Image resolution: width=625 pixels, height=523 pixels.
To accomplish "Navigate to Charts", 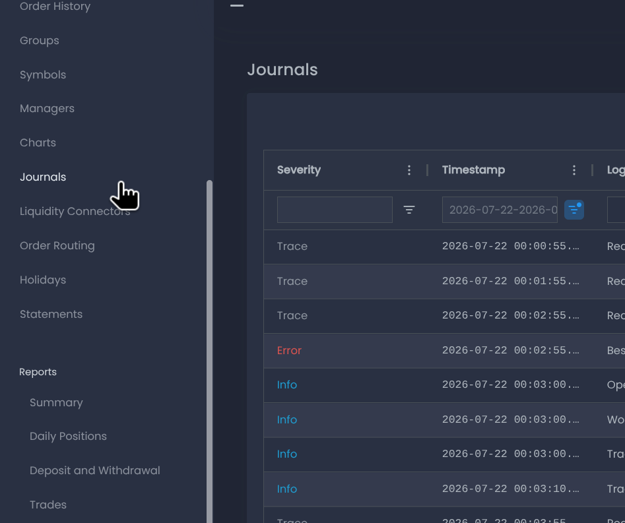I will (x=38, y=142).
